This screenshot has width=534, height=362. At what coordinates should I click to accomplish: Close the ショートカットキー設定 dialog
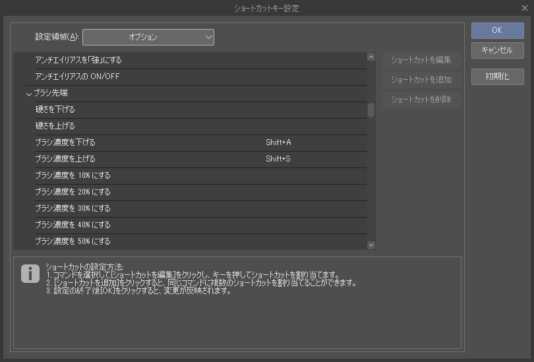click(x=525, y=8)
